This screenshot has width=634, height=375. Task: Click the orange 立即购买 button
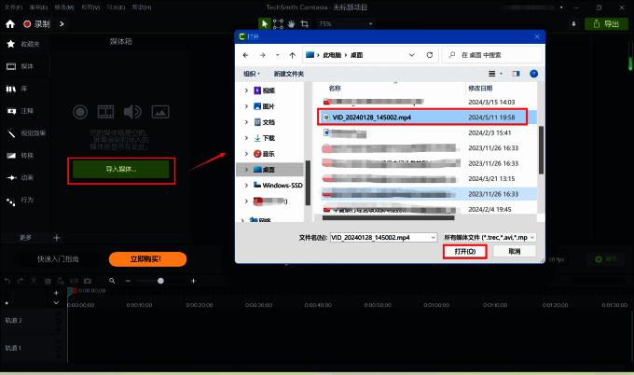tap(147, 259)
